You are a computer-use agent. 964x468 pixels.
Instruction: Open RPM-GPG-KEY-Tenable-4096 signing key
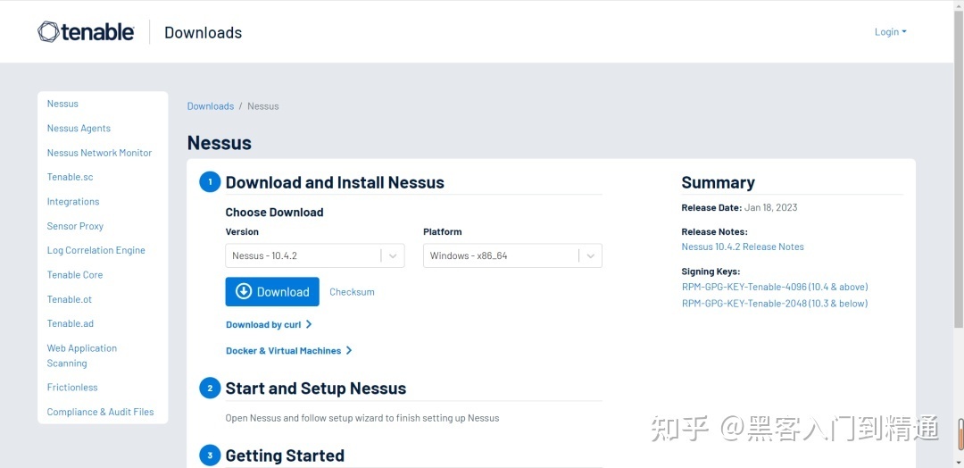pyautogui.click(x=775, y=288)
